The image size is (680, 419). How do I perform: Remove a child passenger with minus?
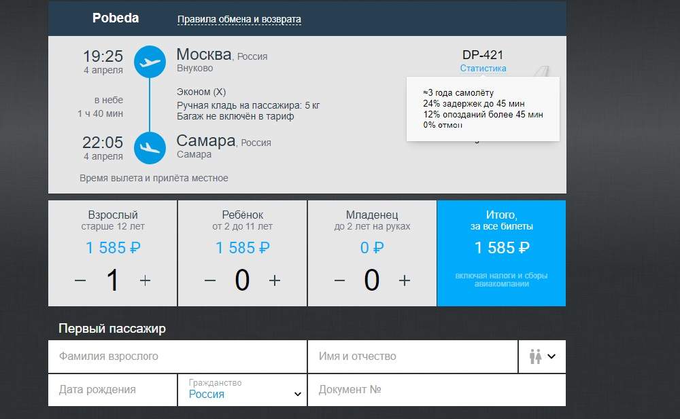210,280
